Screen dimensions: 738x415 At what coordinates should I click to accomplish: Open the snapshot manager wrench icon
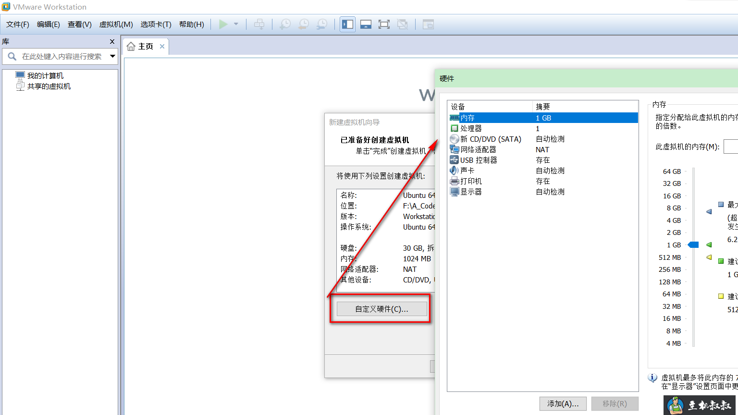322,24
